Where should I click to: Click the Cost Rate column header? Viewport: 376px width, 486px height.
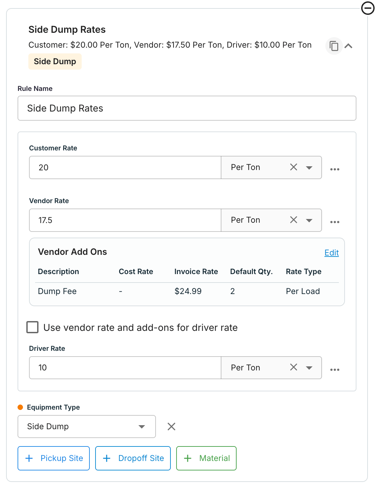[136, 272]
